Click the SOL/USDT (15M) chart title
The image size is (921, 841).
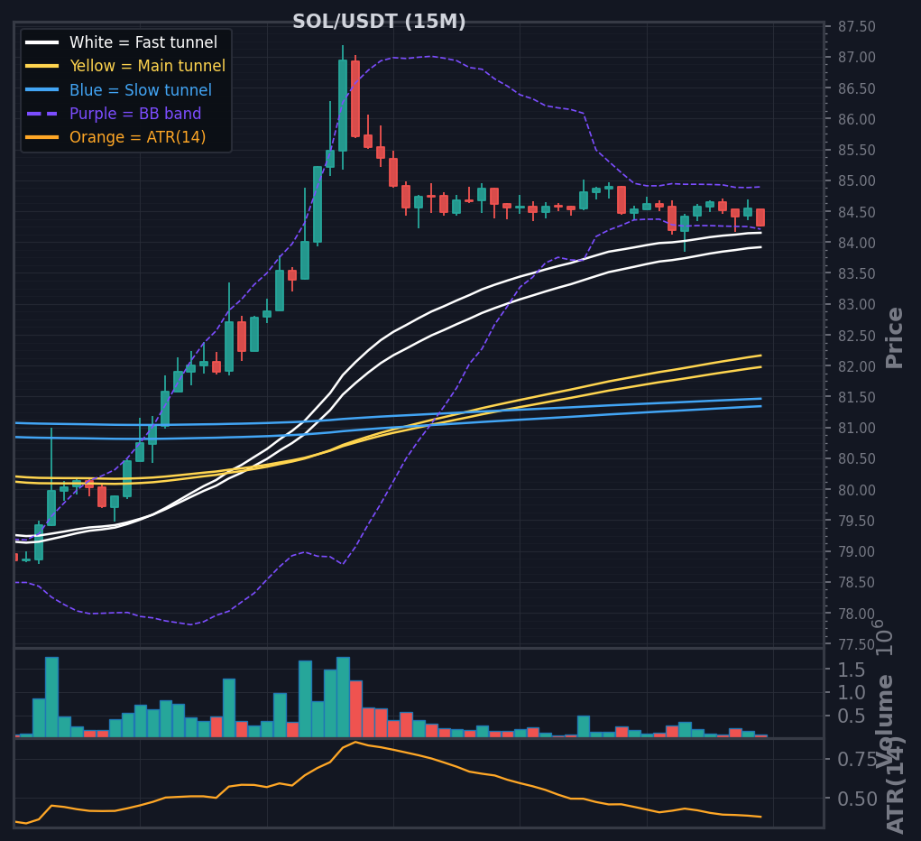(379, 22)
